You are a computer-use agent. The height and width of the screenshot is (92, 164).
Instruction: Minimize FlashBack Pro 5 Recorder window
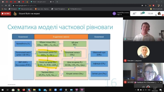[x=158, y=82]
